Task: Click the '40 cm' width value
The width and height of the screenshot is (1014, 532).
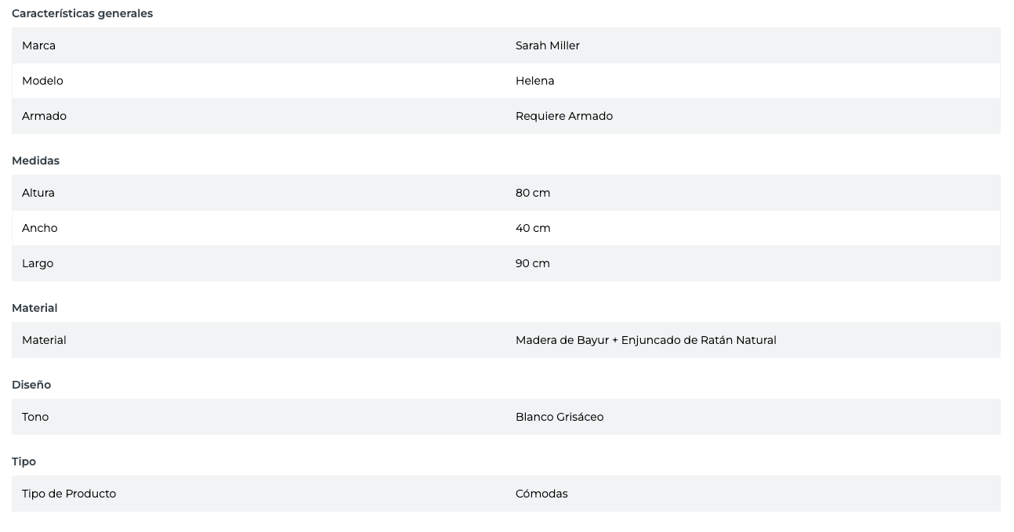Action: pyautogui.click(x=533, y=228)
